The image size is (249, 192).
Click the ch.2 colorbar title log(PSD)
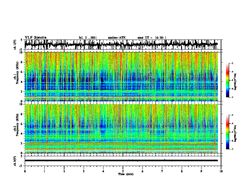235,133
